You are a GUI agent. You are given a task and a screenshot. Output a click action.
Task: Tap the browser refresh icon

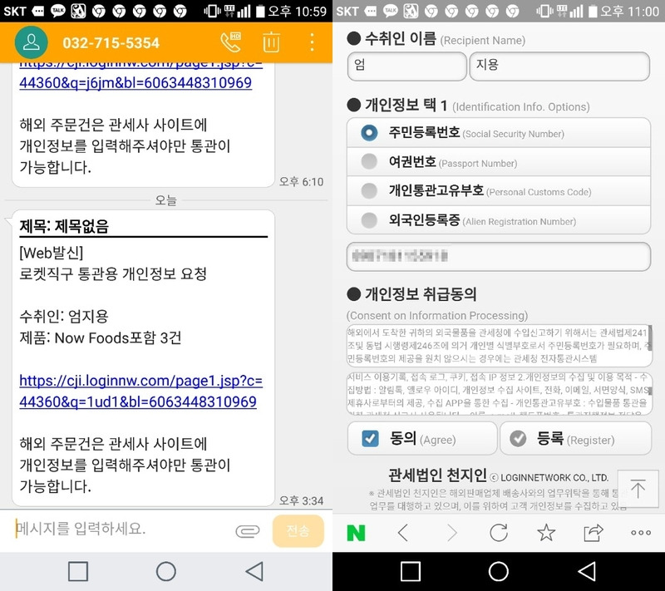pyautogui.click(x=499, y=533)
